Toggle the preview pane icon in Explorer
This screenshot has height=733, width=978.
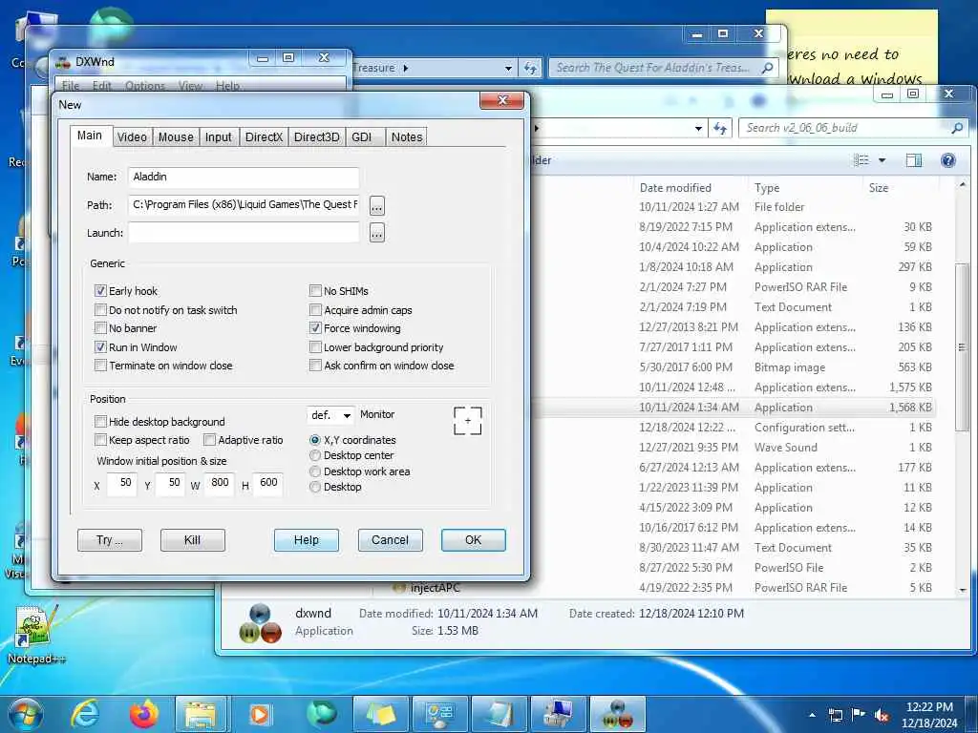tap(914, 160)
